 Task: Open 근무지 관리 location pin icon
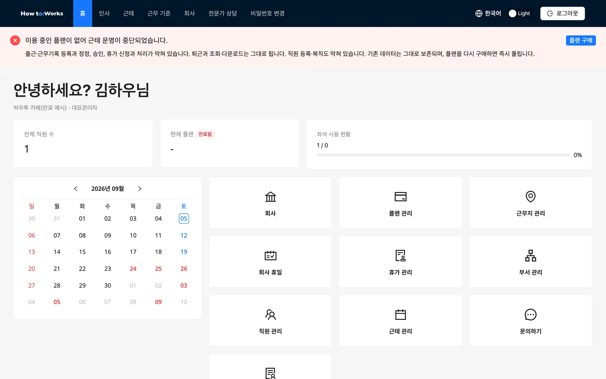coord(531,196)
